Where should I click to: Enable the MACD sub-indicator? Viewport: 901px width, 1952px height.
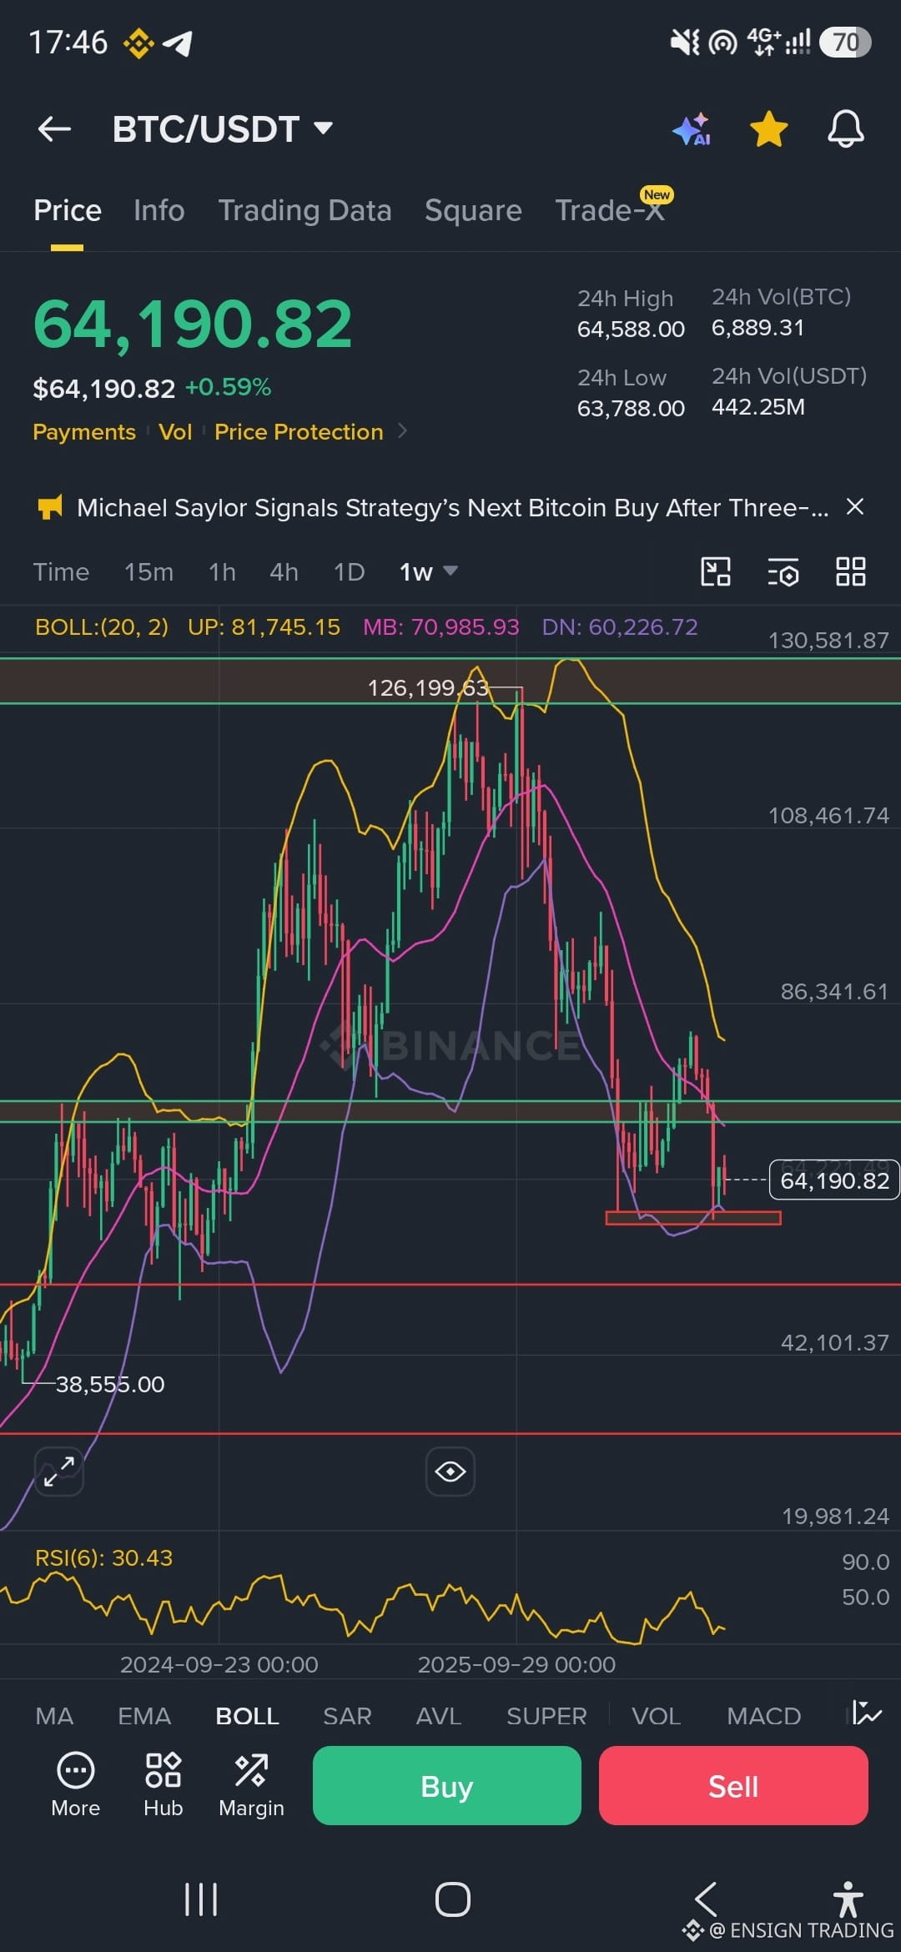763,1716
